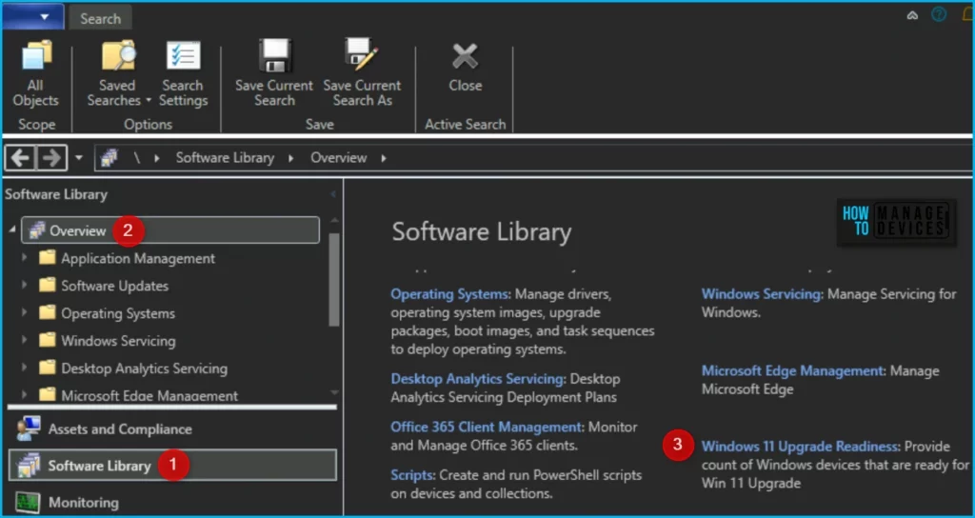Click the Operating Systems folder icon
This screenshot has height=518, width=975.
point(48,312)
